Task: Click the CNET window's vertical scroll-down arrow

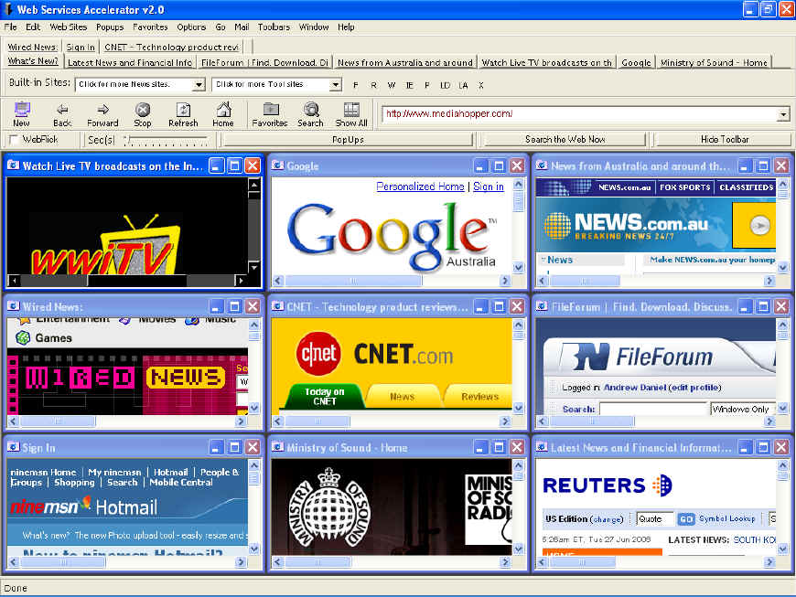Action: 518,408
